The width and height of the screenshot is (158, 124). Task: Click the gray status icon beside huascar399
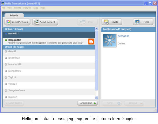pyautogui.click(x=6, y=65)
